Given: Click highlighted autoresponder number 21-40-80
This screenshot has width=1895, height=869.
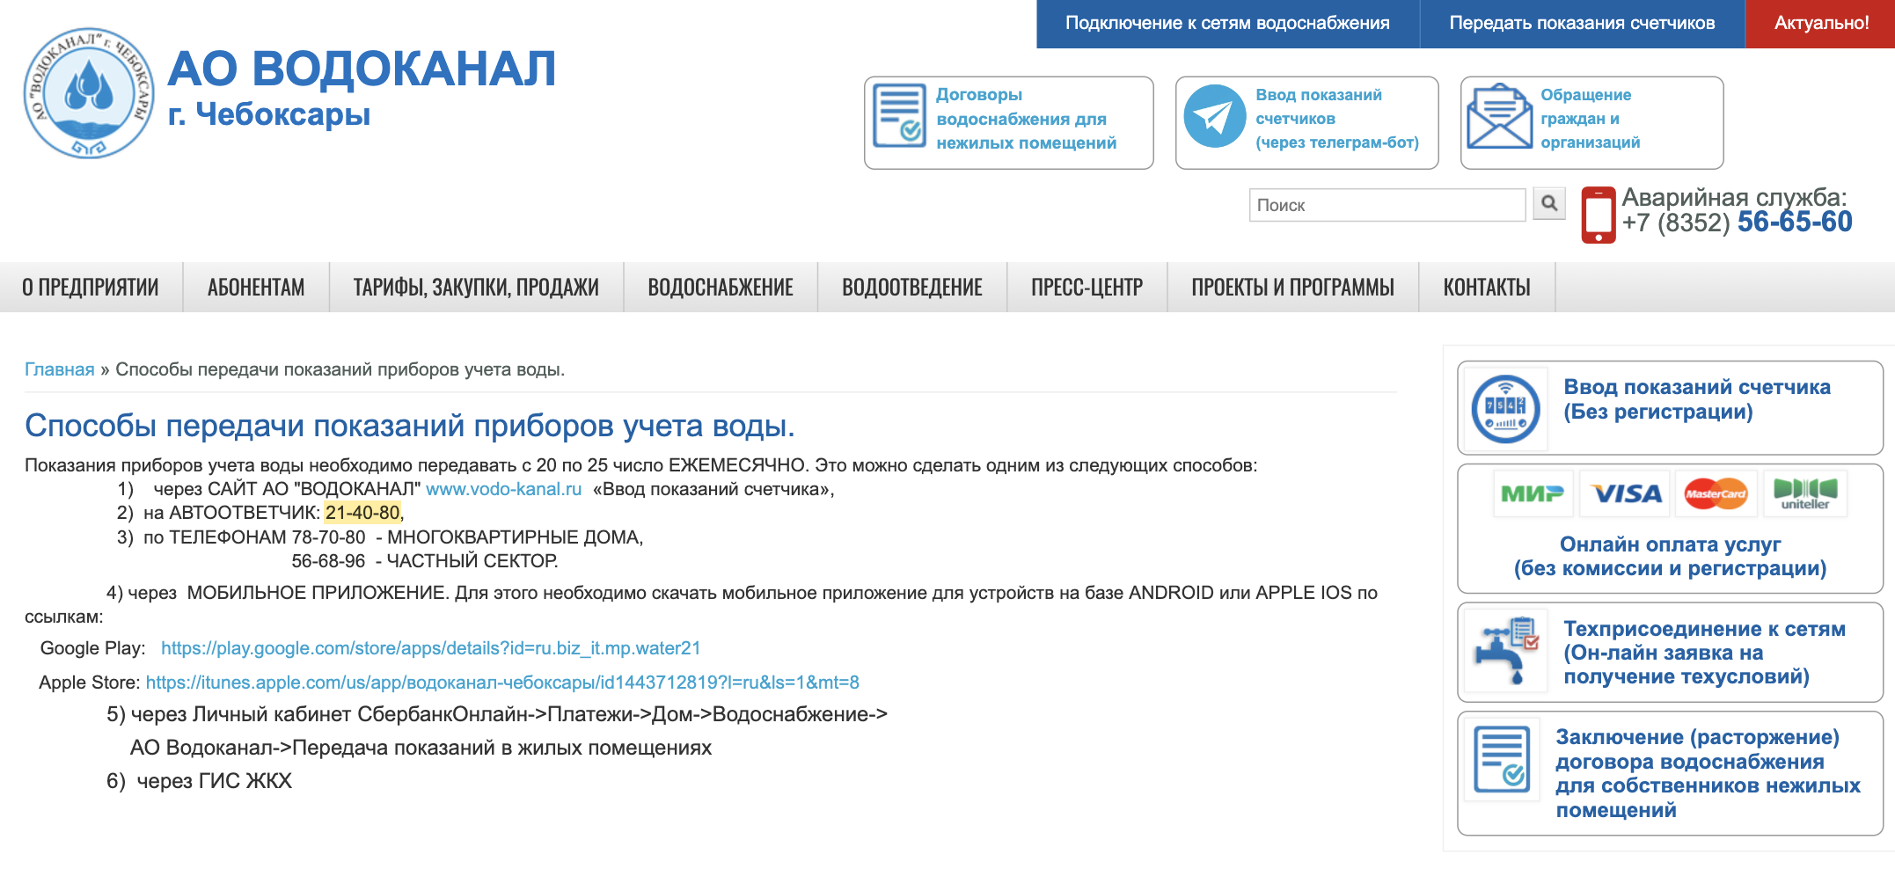Looking at the screenshot, I should pyautogui.click(x=362, y=513).
